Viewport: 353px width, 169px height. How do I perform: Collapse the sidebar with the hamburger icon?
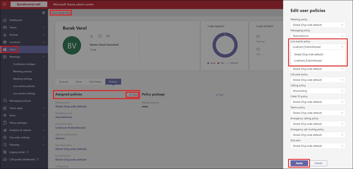click(x=44, y=13)
